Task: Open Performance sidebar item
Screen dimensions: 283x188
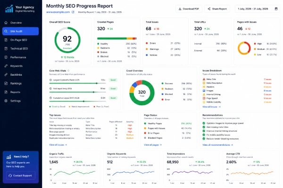Action: (20, 57)
